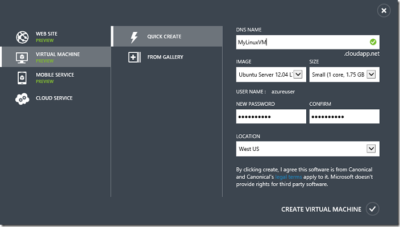Click the DNS NAME field label
This screenshot has width=400, height=227.
click(x=249, y=30)
